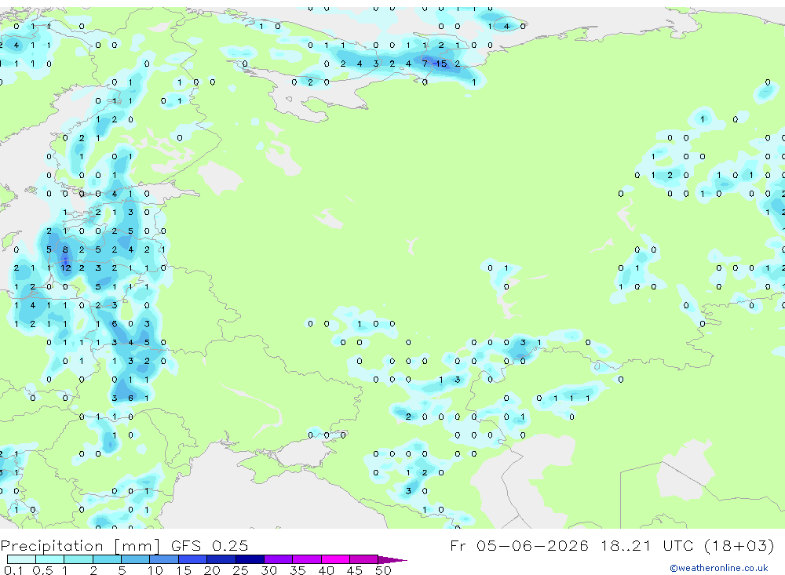Select the 2–5 mm legend color box
This screenshot has width=785, height=575.
[107, 559]
